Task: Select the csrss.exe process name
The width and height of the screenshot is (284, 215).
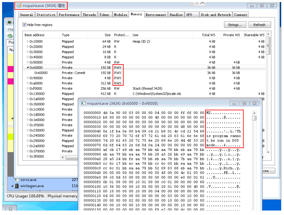Action: (x=29, y=180)
